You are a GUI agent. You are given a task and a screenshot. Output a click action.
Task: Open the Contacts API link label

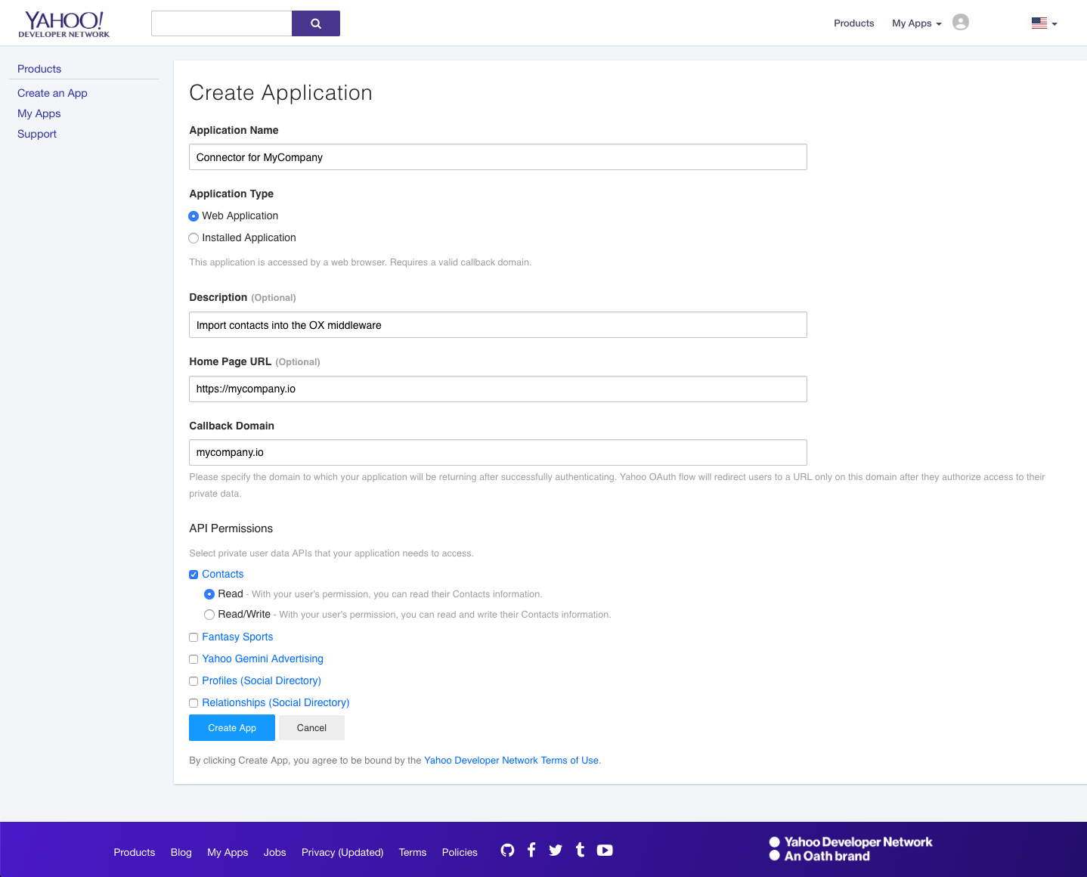223,575
